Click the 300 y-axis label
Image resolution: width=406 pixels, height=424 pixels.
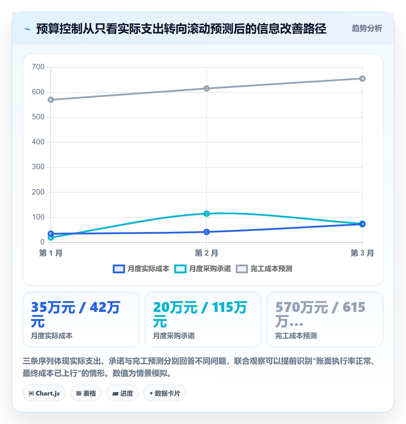(x=38, y=167)
